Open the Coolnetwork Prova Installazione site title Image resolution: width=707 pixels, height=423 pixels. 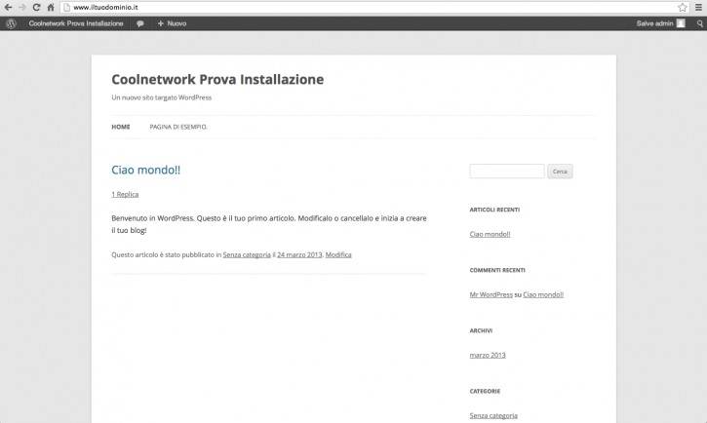pos(217,79)
